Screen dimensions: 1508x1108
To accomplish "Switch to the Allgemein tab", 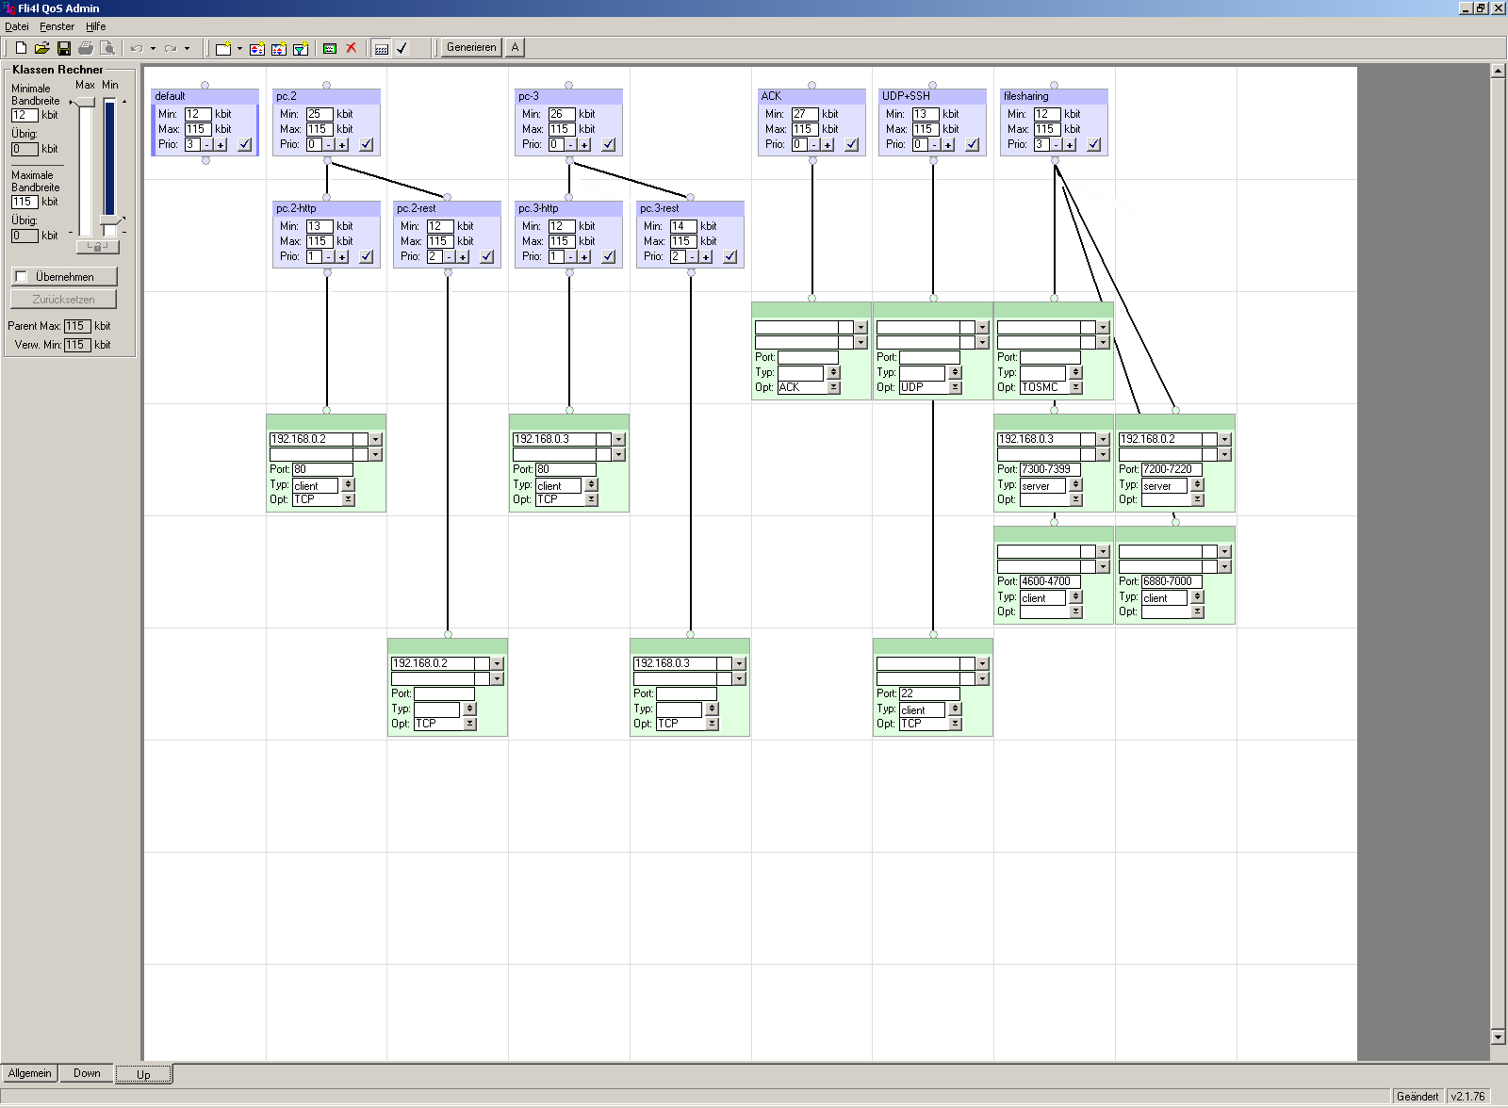I will point(30,1073).
